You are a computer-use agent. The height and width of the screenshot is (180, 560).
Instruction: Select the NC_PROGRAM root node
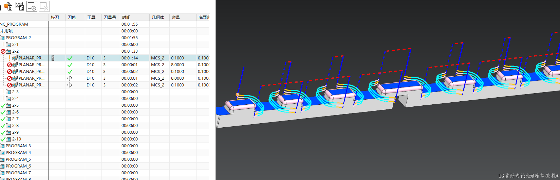click(x=14, y=24)
